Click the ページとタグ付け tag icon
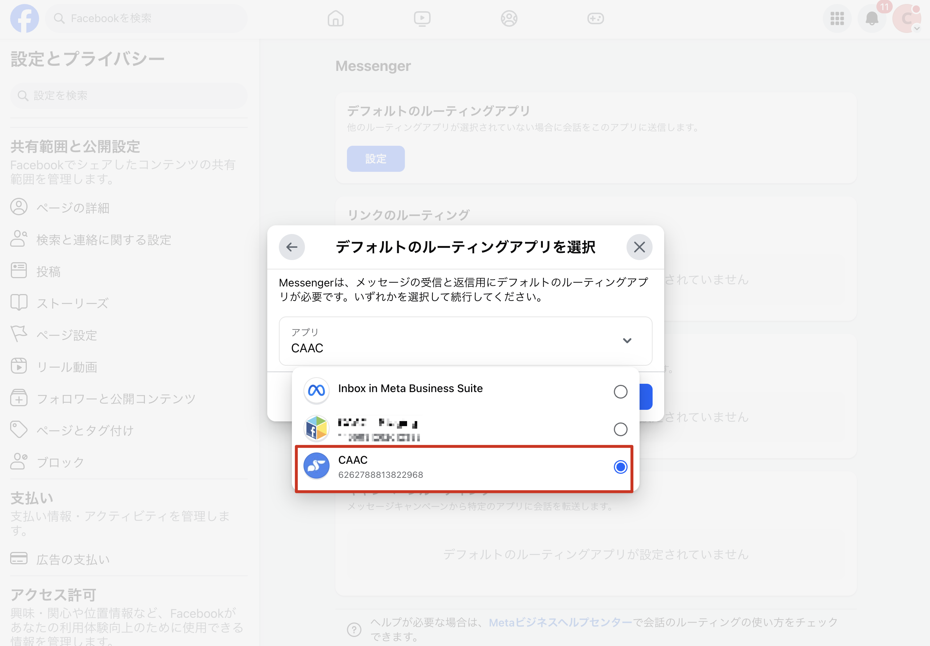Viewport: 930px width, 646px height. click(x=18, y=430)
